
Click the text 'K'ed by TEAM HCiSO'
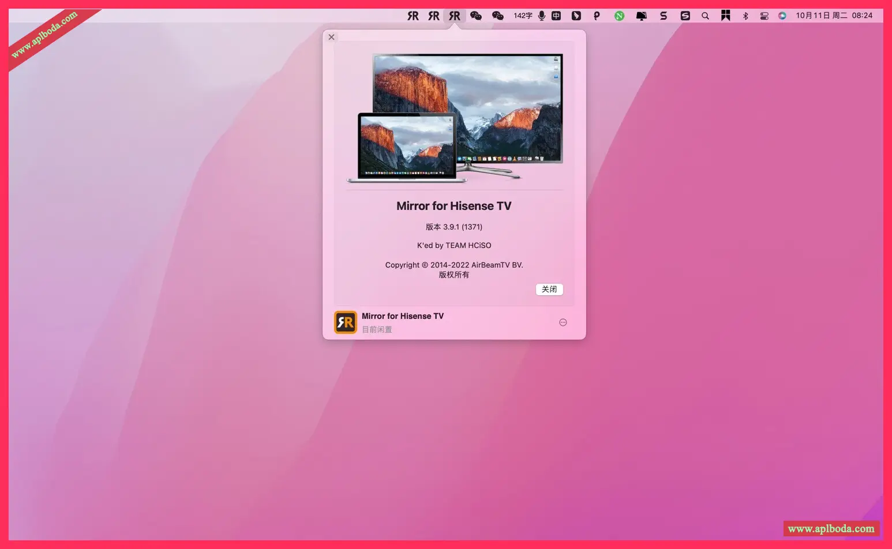454,245
